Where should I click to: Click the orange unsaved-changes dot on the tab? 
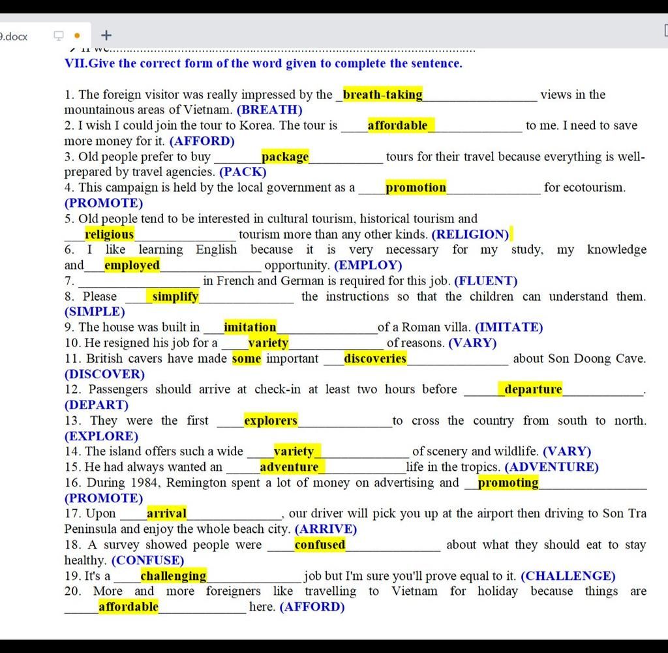point(77,36)
